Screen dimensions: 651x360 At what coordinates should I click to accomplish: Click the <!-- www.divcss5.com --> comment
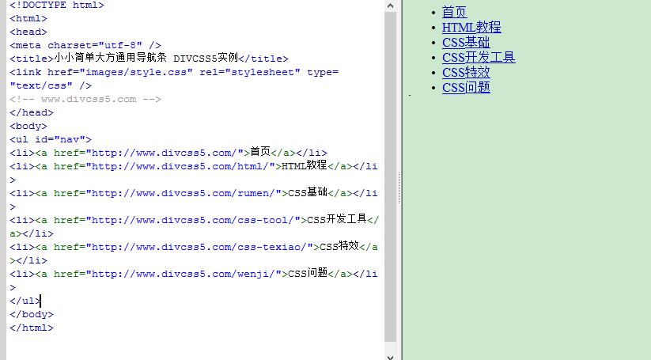coord(85,99)
